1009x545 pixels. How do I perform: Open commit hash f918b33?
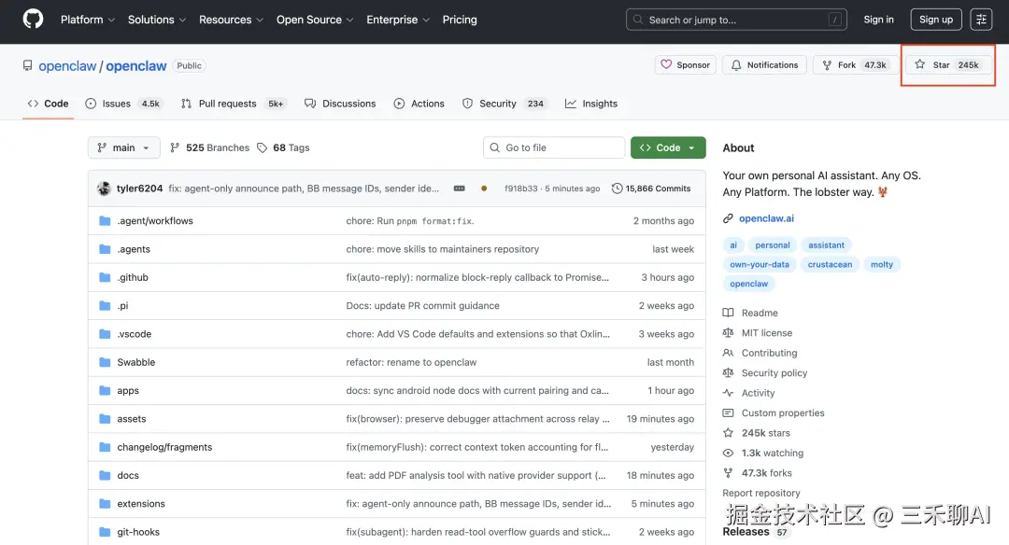[520, 189]
